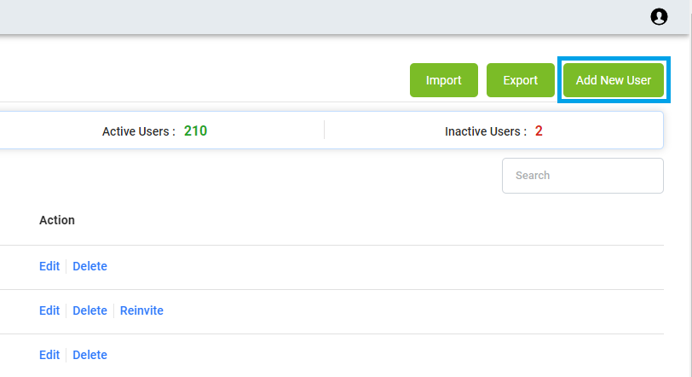
Task: Click the Inactive Users label
Action: pos(486,131)
